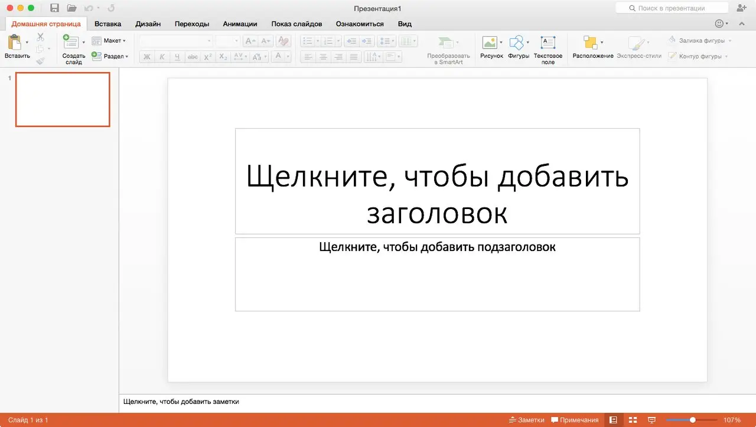Open the Фигуры shapes icon
This screenshot has height=427, width=756.
516,43
